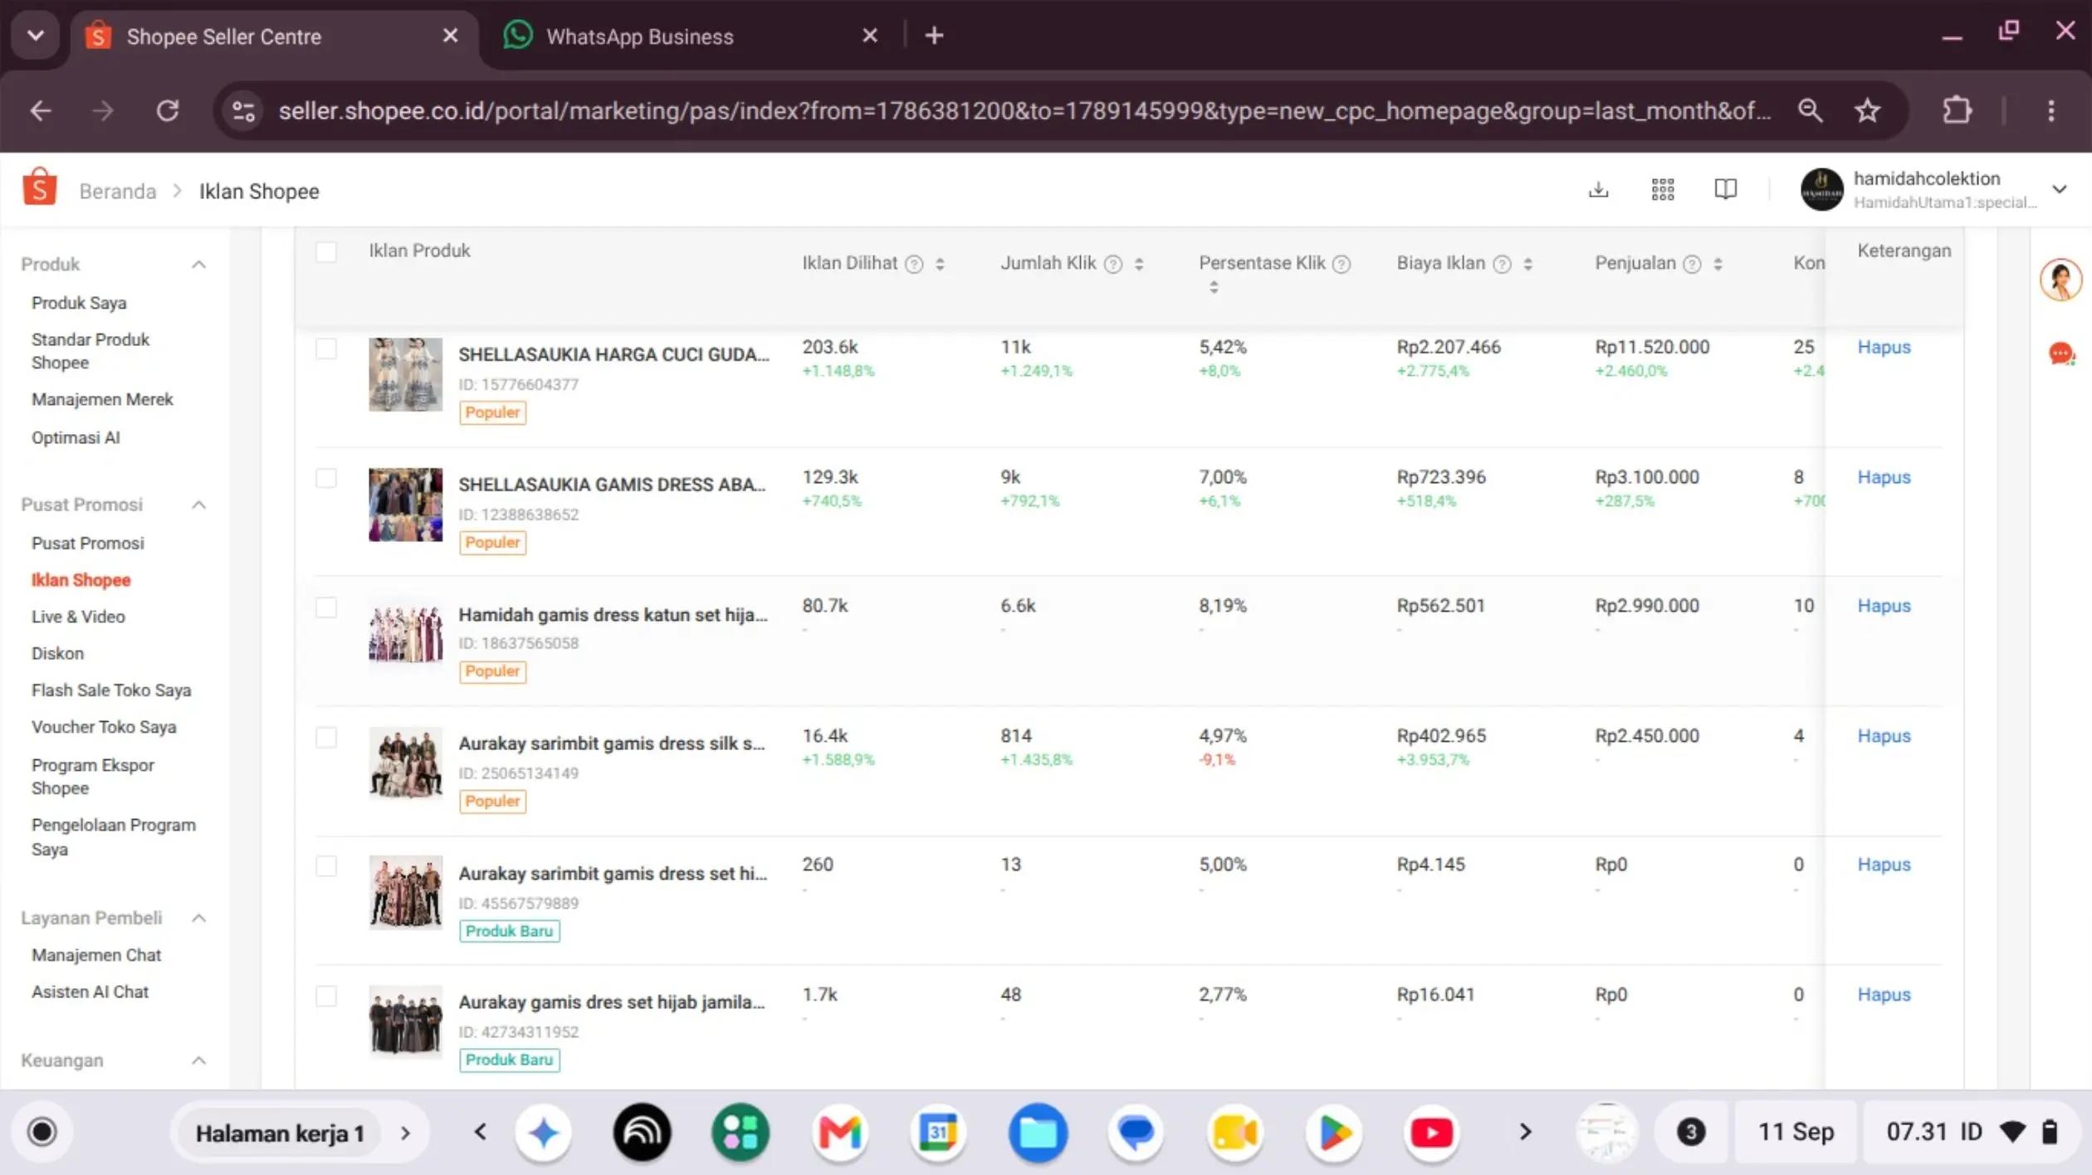Image resolution: width=2092 pixels, height=1175 pixels.
Task: Open the browser tab search dropdown
Action: (x=36, y=36)
